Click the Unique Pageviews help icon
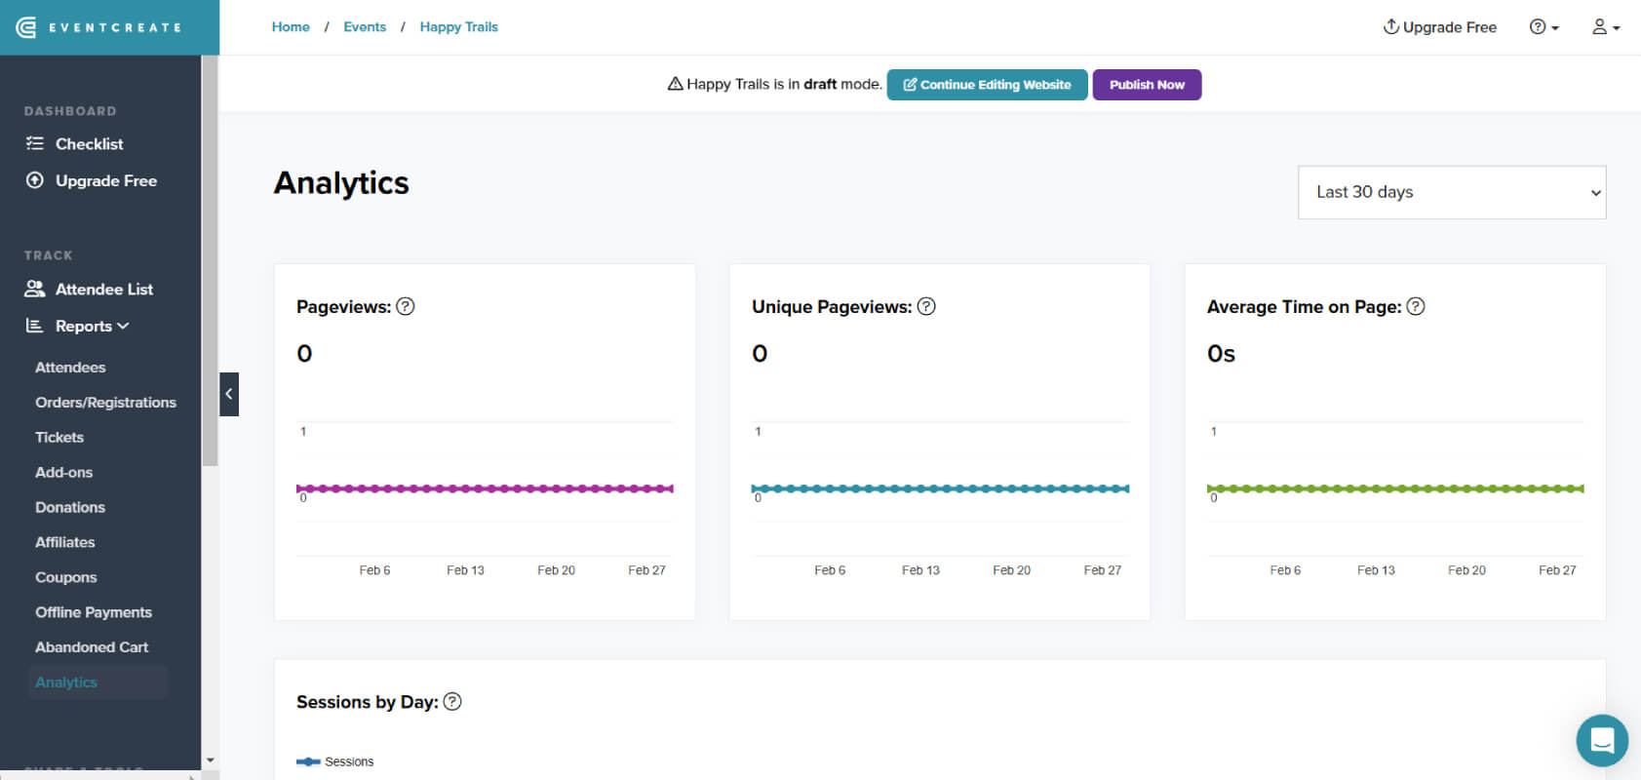The width and height of the screenshot is (1641, 780). [926, 306]
